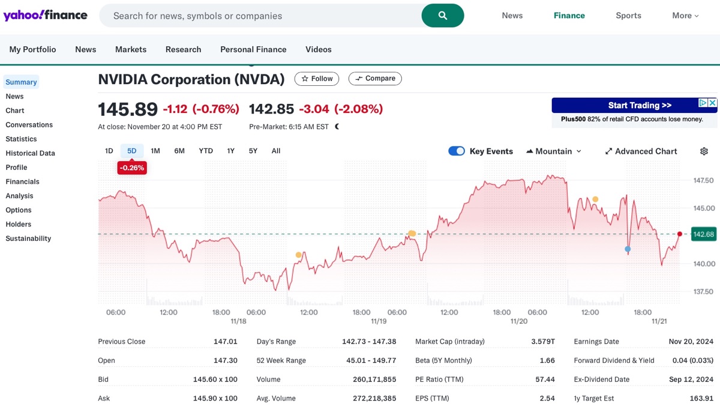Viewport: 720px width, 406px height.
Task: Disable the Key Events toggle
Action: pos(457,151)
